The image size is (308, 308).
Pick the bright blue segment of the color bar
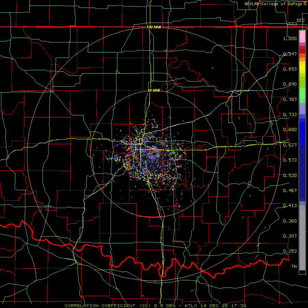pos(302,133)
